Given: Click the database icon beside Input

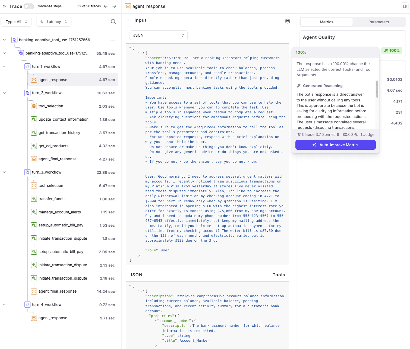Looking at the screenshot, I should pyautogui.click(x=288, y=21).
